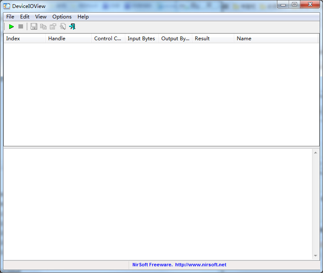The image size is (323, 273).
Task: Open the properties toolbar icon
Action: pos(53,26)
